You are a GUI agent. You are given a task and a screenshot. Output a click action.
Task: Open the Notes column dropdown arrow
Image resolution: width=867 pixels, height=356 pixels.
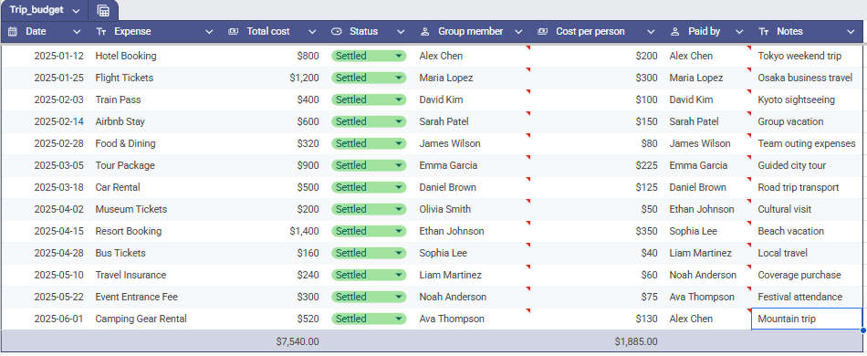point(851,32)
